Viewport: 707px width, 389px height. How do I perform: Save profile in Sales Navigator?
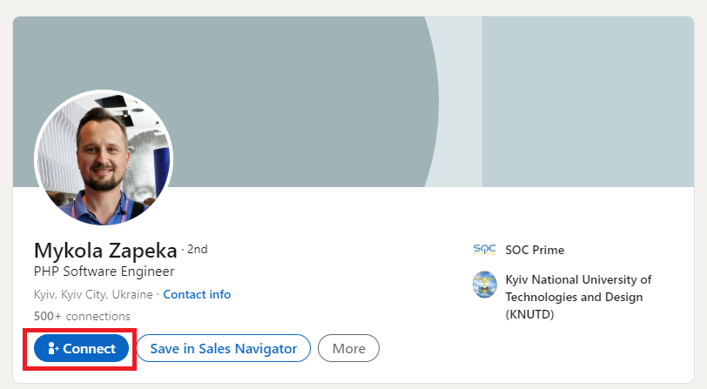[223, 348]
